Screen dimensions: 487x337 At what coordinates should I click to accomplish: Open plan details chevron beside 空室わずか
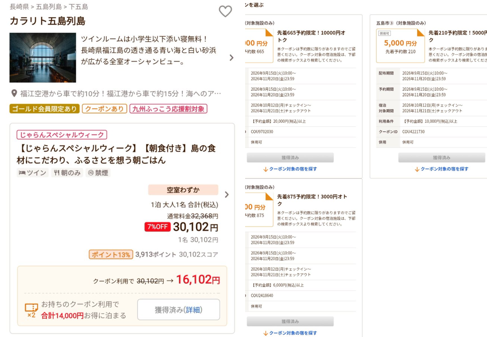[x=226, y=194]
